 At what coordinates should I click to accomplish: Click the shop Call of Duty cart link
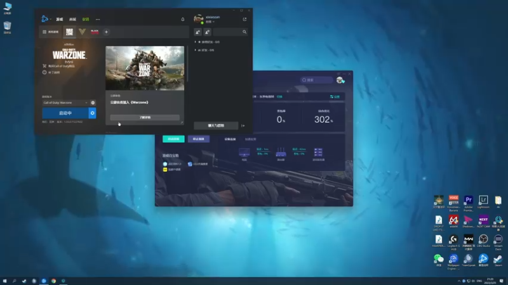(58, 66)
